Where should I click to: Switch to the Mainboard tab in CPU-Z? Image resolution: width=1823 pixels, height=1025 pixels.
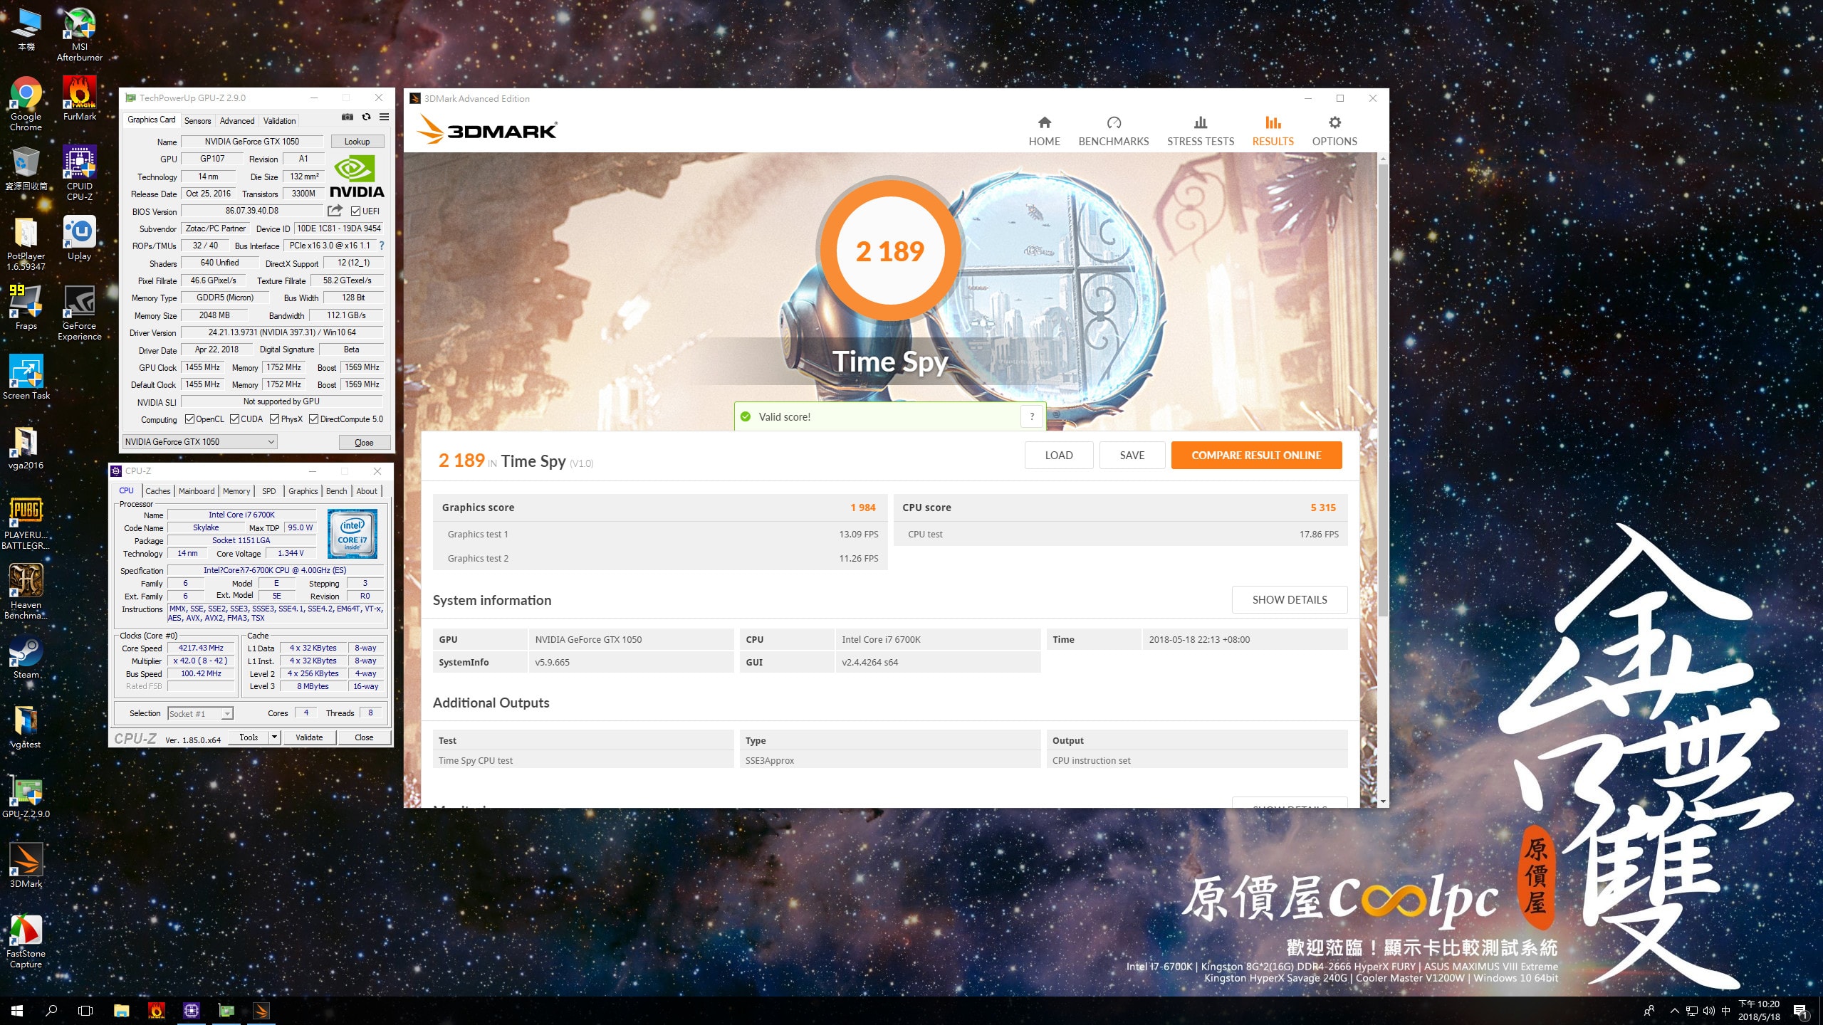pyautogui.click(x=196, y=491)
